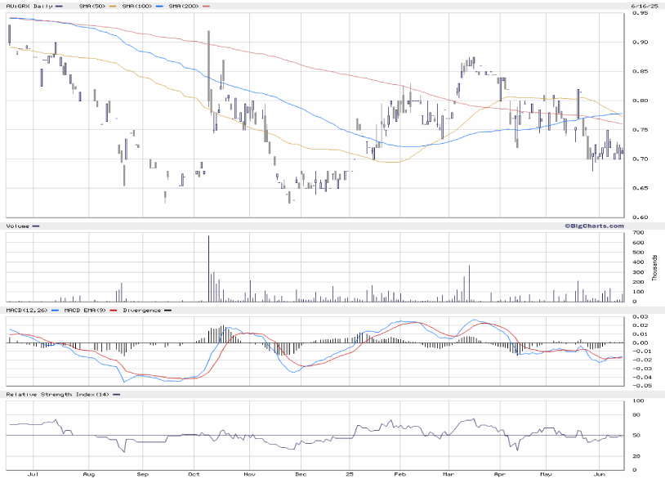Screen dimensions: 665x479
Task: Click the 25 year marker on time axis
Action: pos(349,473)
